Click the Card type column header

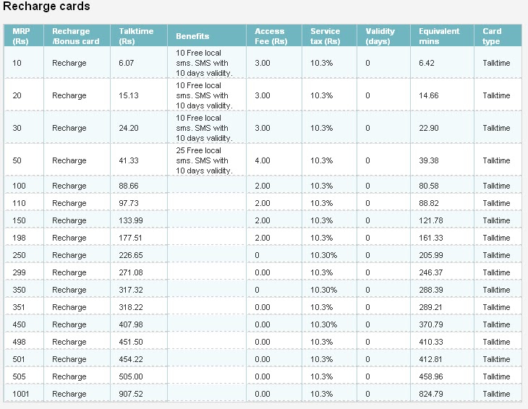point(492,36)
